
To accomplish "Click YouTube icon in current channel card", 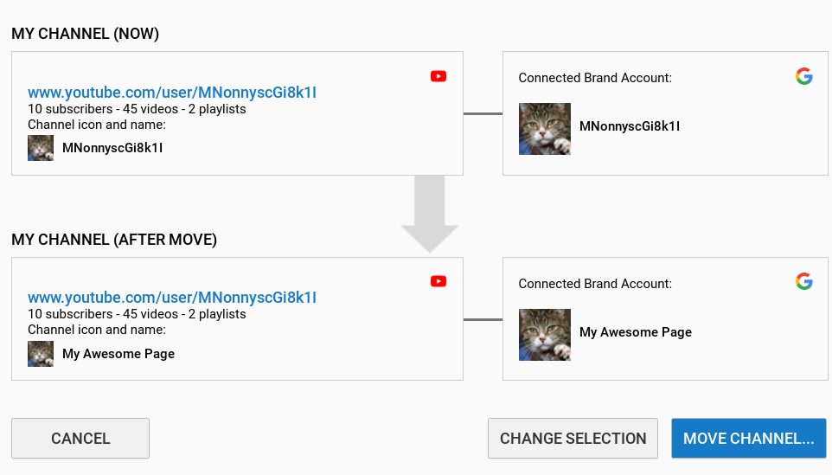I will click(x=438, y=76).
